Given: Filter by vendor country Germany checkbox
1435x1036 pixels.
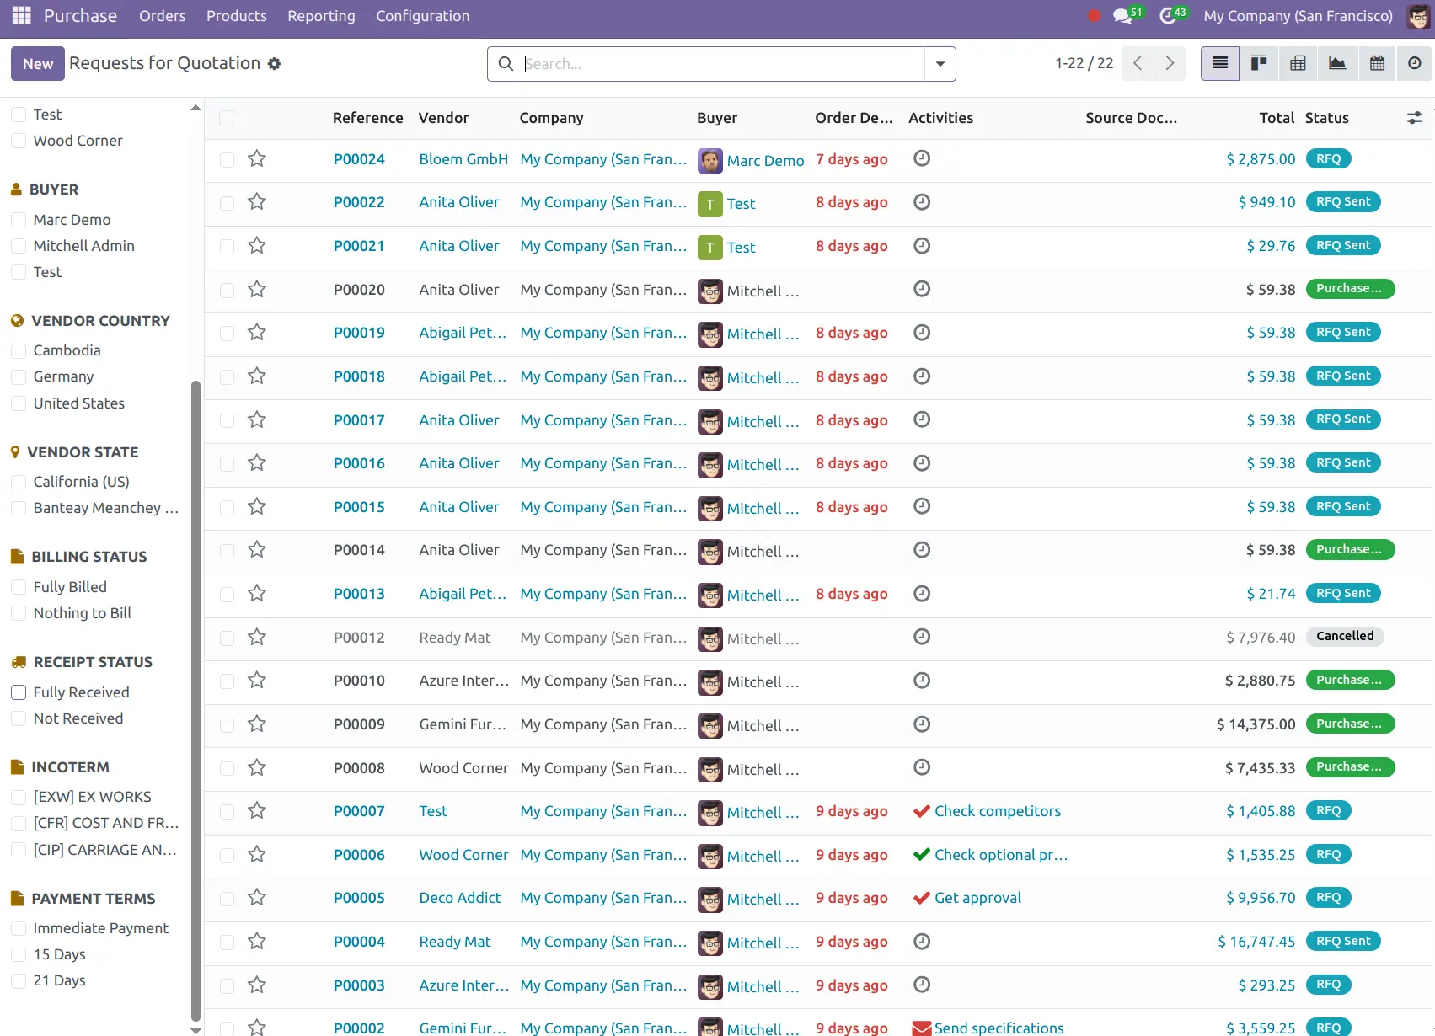Looking at the screenshot, I should pyautogui.click(x=19, y=376).
